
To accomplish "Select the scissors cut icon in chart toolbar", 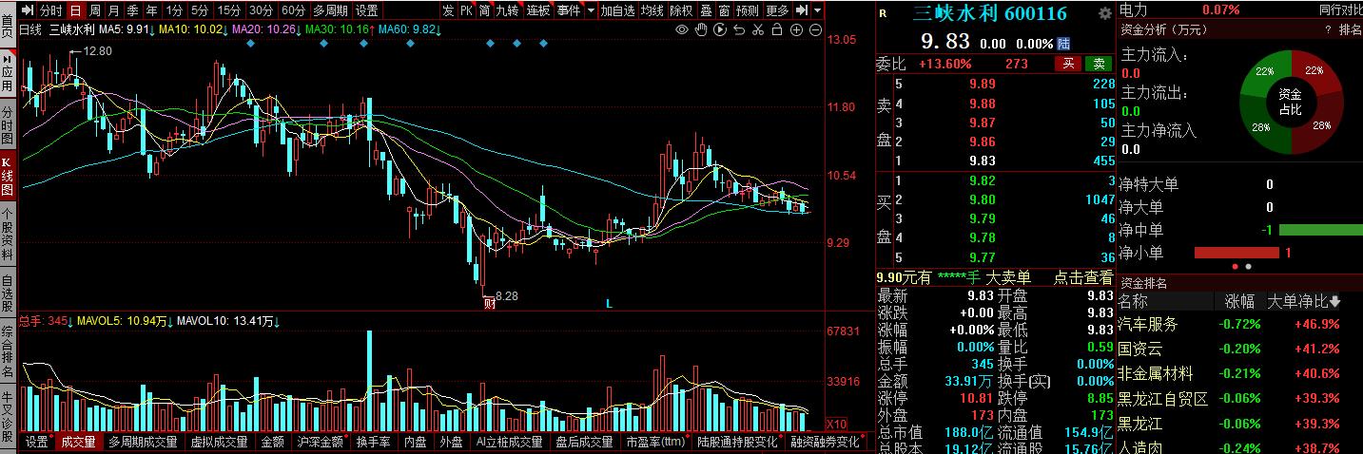I will pyautogui.click(x=758, y=30).
